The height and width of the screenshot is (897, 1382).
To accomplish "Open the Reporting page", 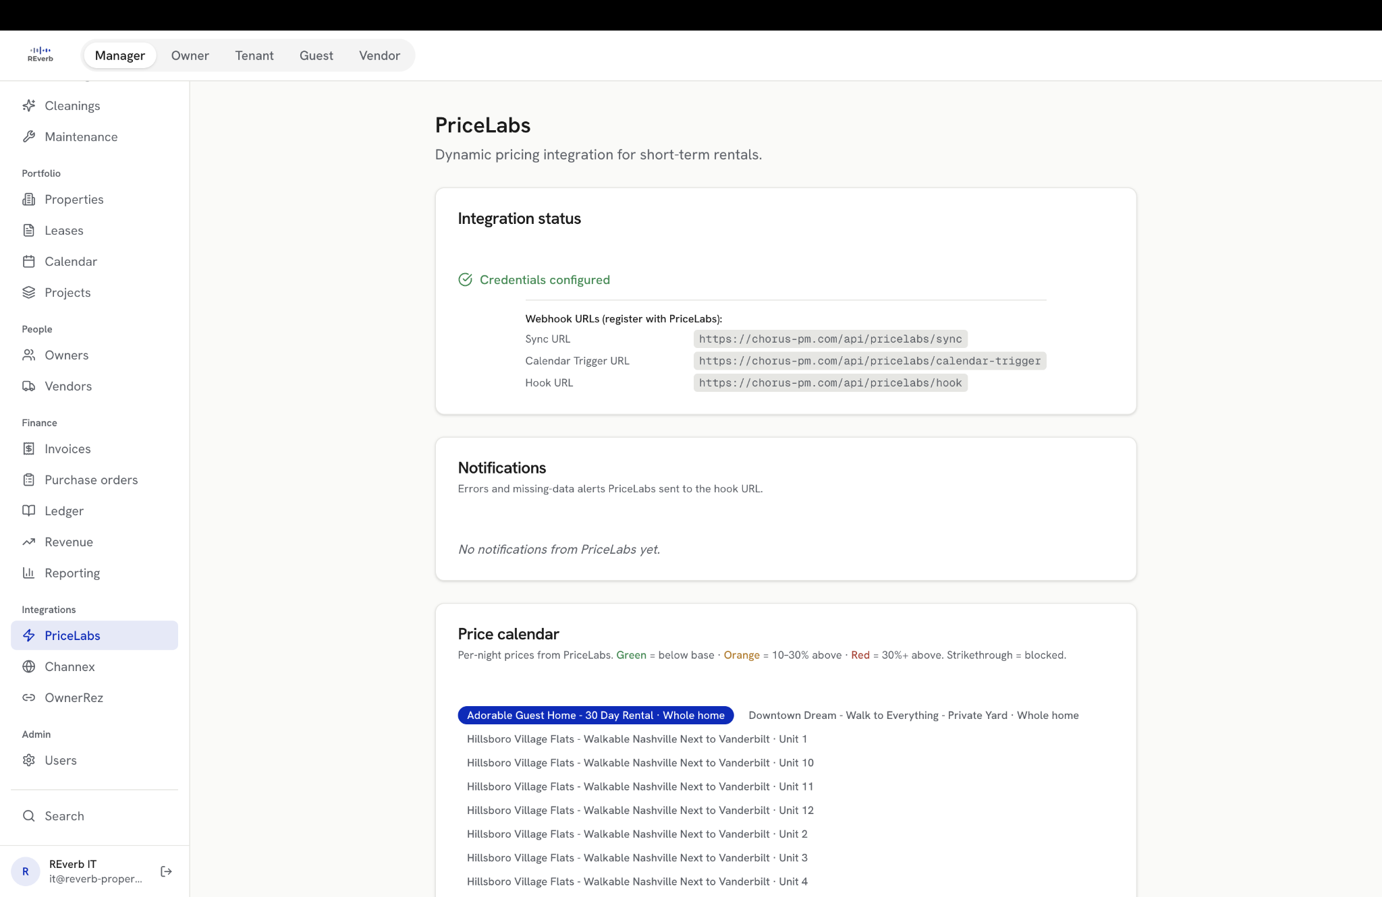I will tap(94, 573).
